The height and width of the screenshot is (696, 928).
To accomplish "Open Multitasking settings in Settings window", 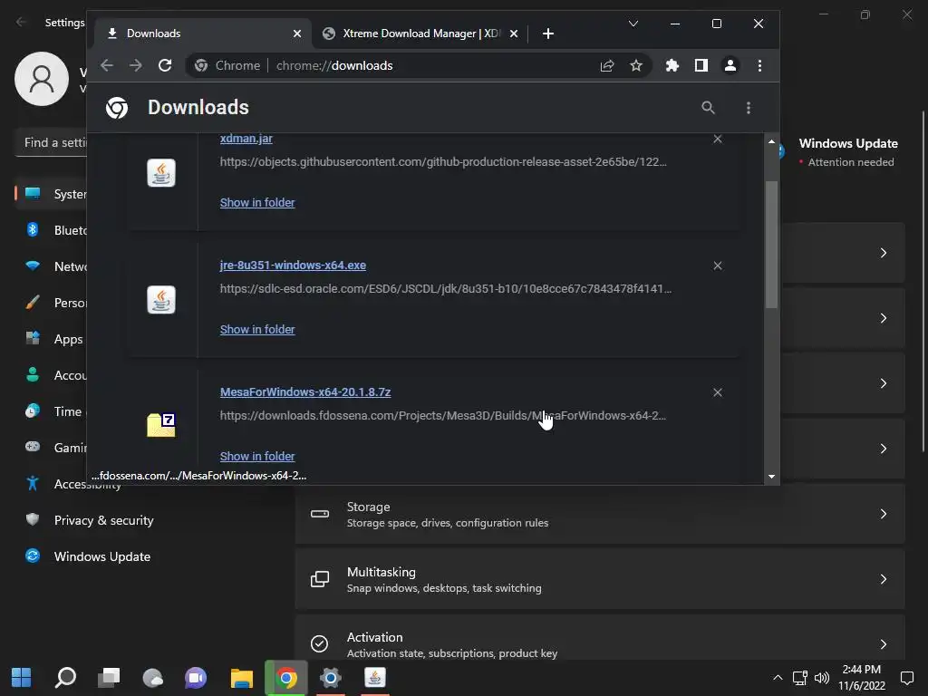I will coord(600,579).
